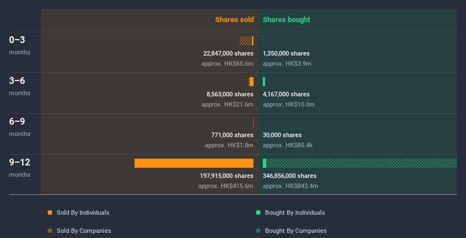Click the 6–9 months row label
Viewport: 466px width, 238px height.
click(20, 126)
